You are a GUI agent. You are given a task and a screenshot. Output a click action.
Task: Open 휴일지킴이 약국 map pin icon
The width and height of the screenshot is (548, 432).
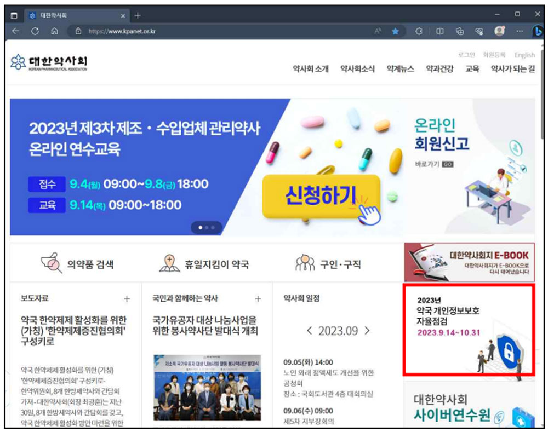pyautogui.click(x=169, y=263)
